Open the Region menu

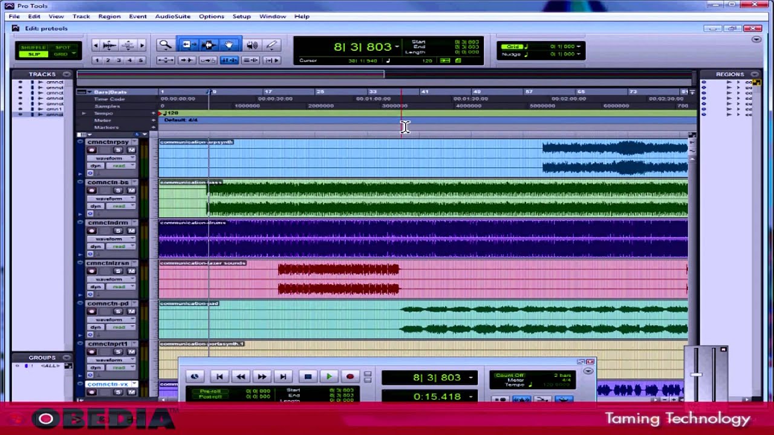coord(109,16)
